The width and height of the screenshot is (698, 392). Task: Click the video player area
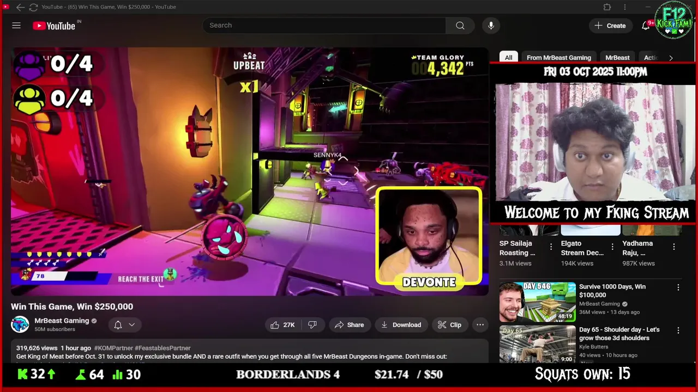coord(250,171)
